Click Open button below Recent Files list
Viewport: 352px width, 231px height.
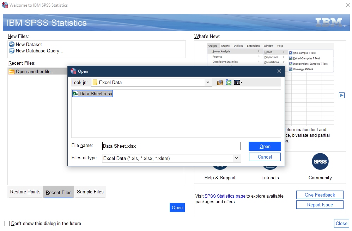pyautogui.click(x=177, y=207)
